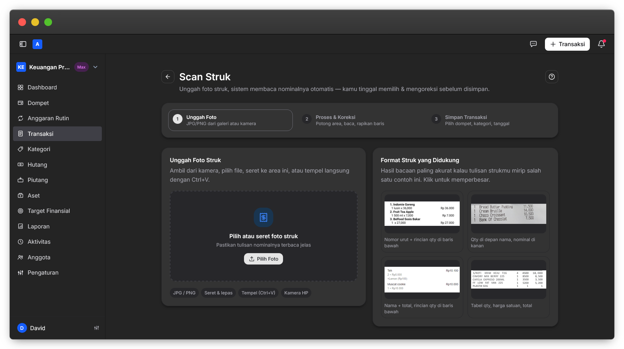Select step 1 Unggah Foto

[230, 120]
